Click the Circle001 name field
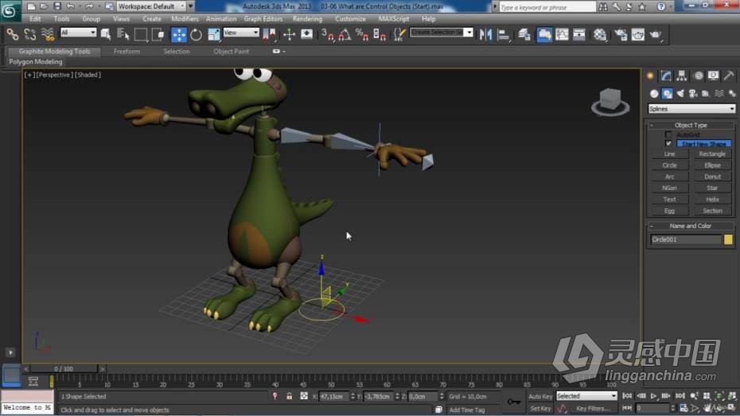 point(686,239)
